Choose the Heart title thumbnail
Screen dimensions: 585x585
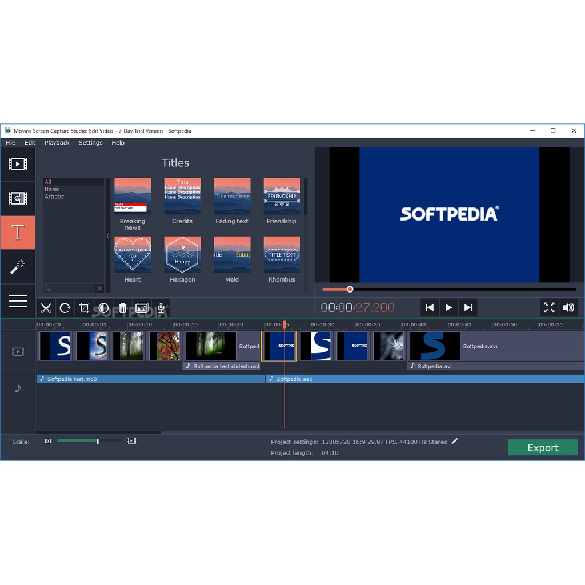[133, 254]
